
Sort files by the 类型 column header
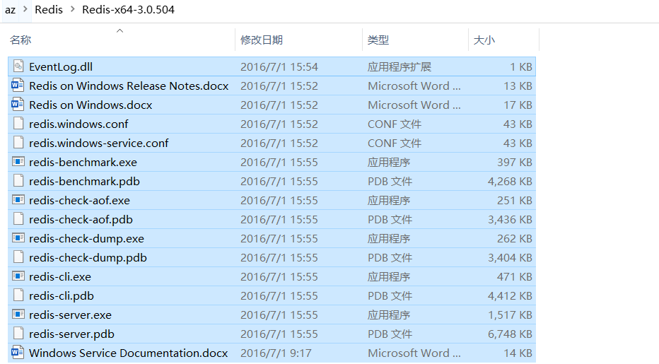click(378, 40)
